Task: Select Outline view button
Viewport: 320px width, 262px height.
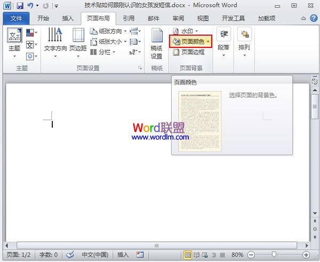Action: click(214, 255)
